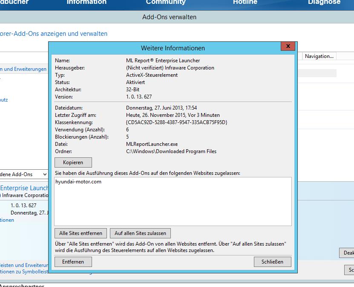
Task: Click the name ML Report Enterprise Launcher
Action: (163, 61)
